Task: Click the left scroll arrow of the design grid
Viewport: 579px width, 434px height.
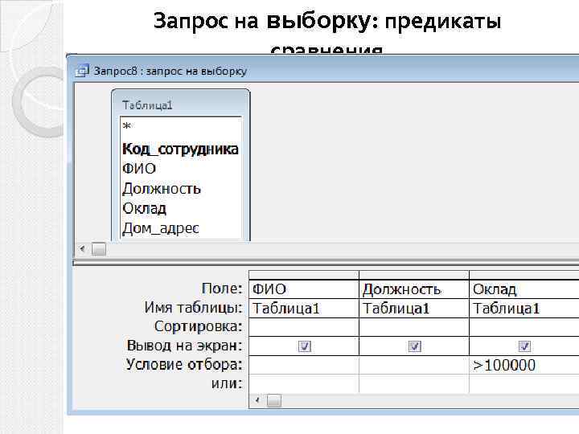Action: click(x=257, y=400)
